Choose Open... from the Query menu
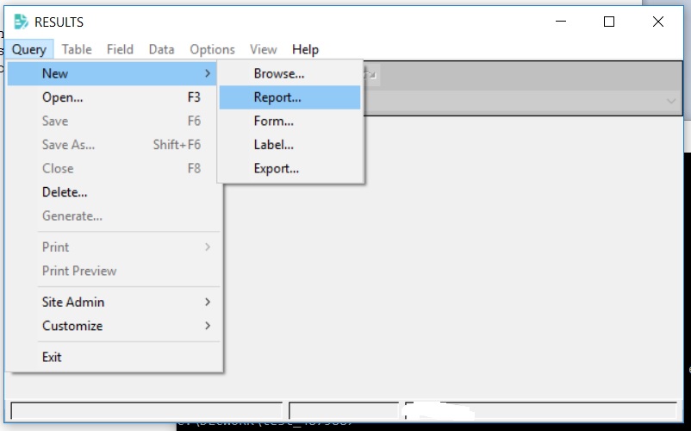The width and height of the screenshot is (691, 431). pos(112,97)
